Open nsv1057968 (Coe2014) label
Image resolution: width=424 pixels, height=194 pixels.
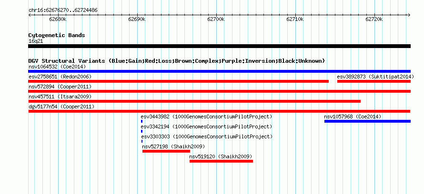pos(353,116)
